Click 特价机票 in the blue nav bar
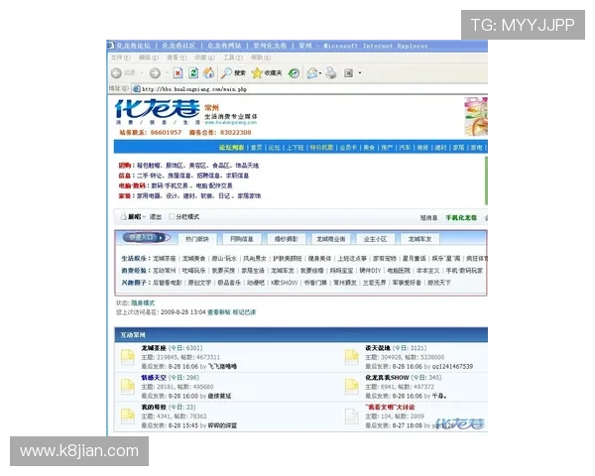The image size is (595, 476). (321, 148)
